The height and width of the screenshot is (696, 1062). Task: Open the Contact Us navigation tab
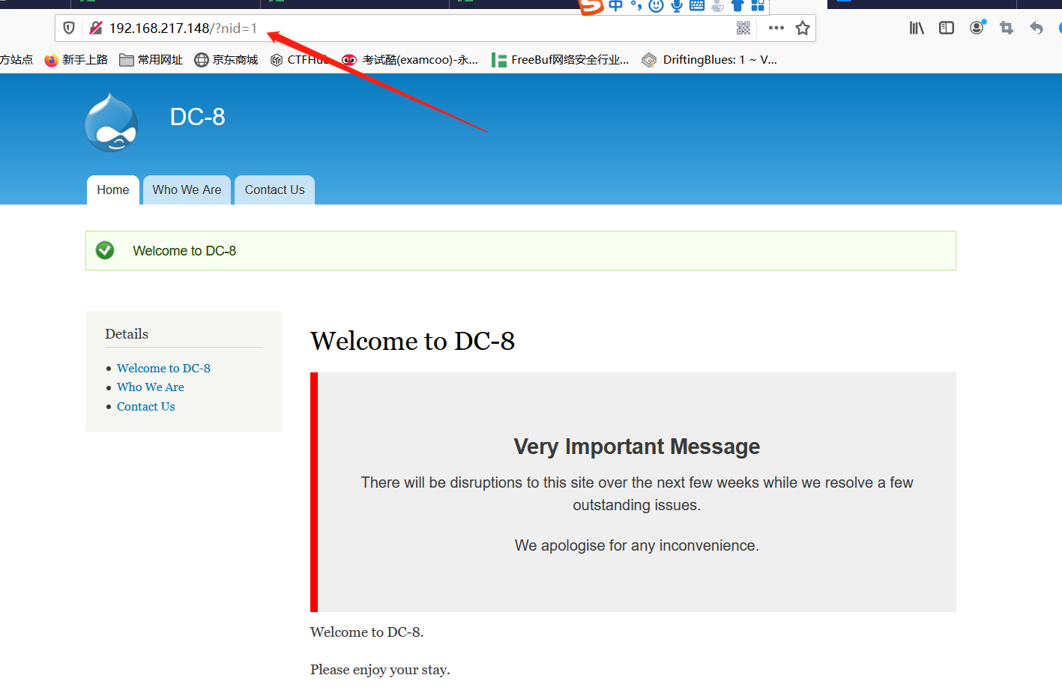[274, 190]
